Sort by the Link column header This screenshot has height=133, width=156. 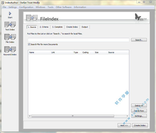coord(61,52)
